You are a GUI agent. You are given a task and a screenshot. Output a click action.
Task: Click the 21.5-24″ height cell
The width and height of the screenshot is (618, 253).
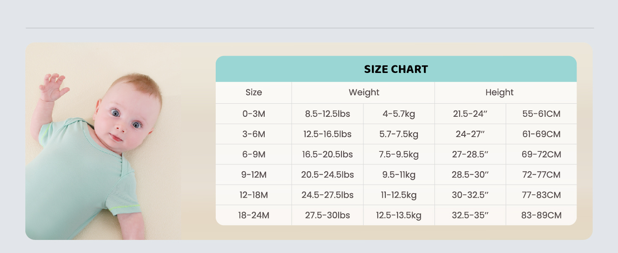470,114
